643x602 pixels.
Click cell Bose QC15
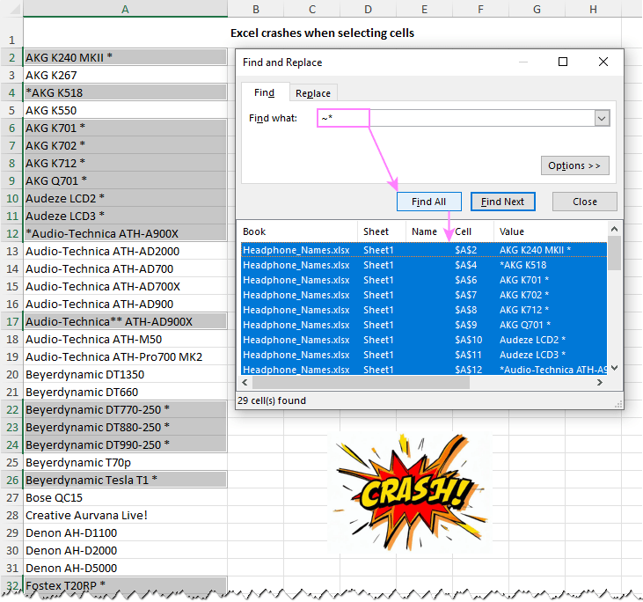click(x=125, y=498)
